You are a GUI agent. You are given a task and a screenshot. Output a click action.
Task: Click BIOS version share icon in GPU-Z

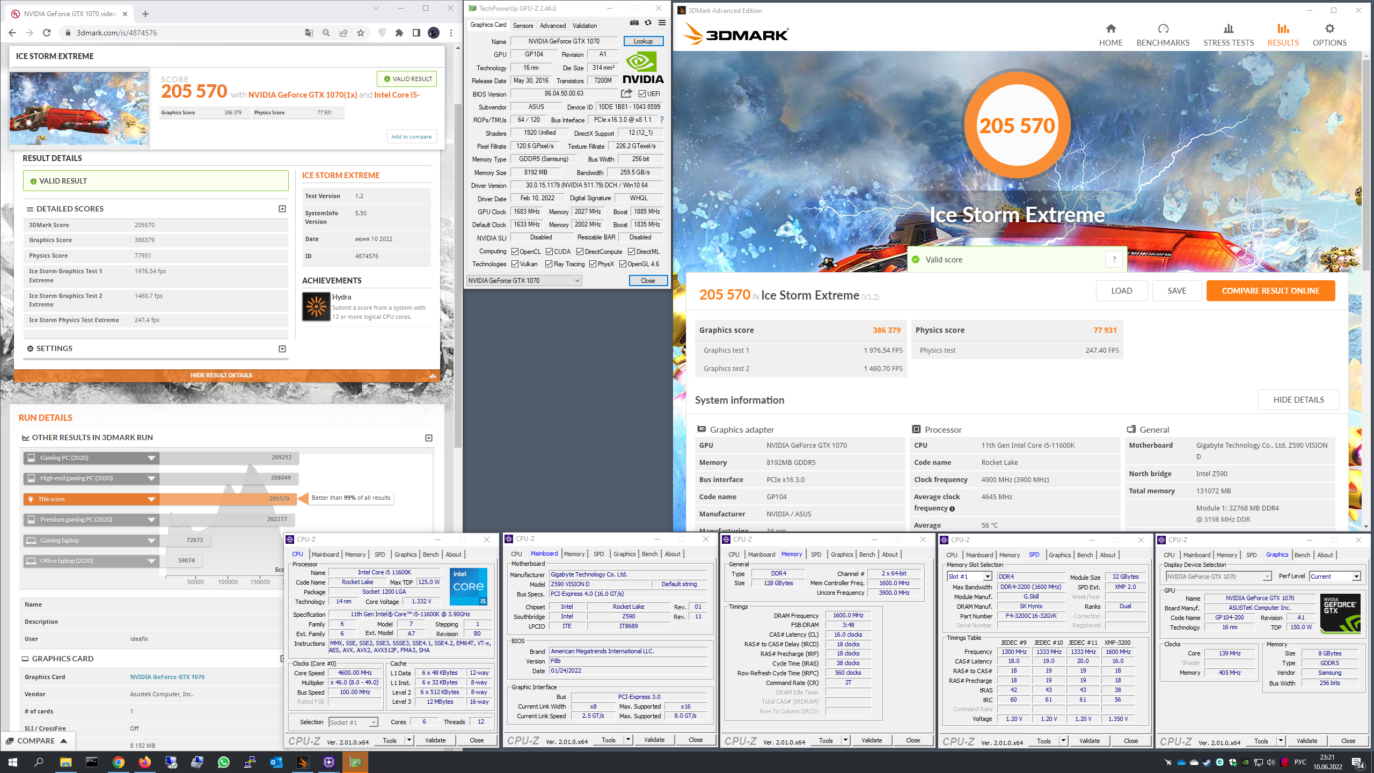pyautogui.click(x=626, y=93)
